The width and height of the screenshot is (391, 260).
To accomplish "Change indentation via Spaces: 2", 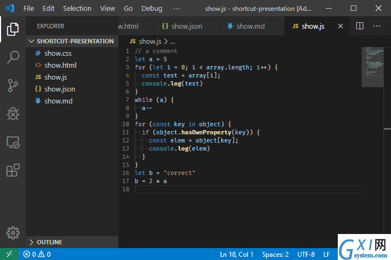I will [x=275, y=254].
